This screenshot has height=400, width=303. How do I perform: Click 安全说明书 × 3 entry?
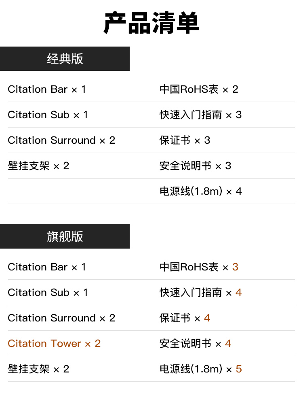coord(195,166)
